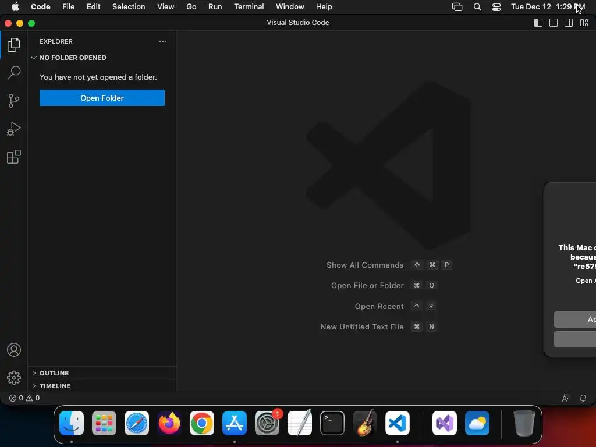Open GarageBand from the Dock
The image size is (596, 447).
click(365, 423)
